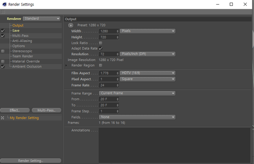Select Output in the settings list
The height and width of the screenshot is (164, 254).
(18, 25)
